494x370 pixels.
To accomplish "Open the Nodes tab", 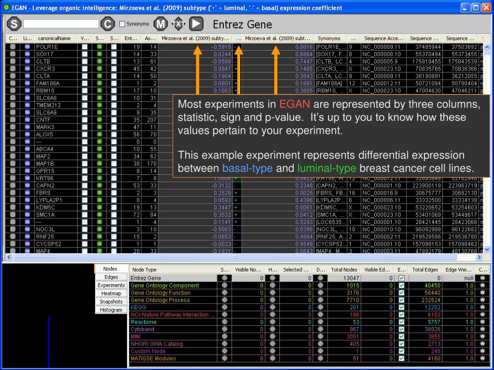I will (110, 269).
